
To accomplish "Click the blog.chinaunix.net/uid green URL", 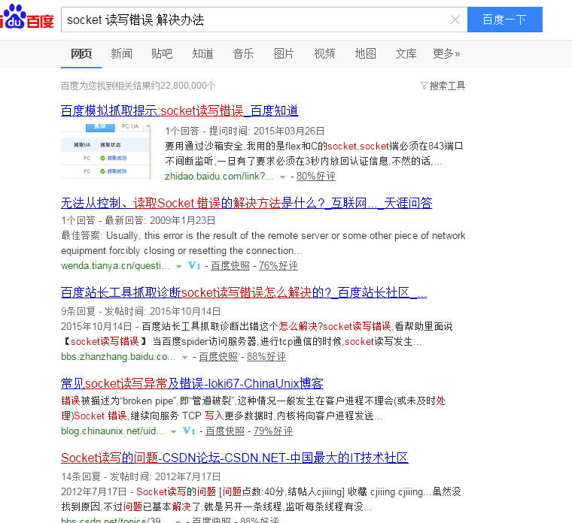I will coord(113,431).
